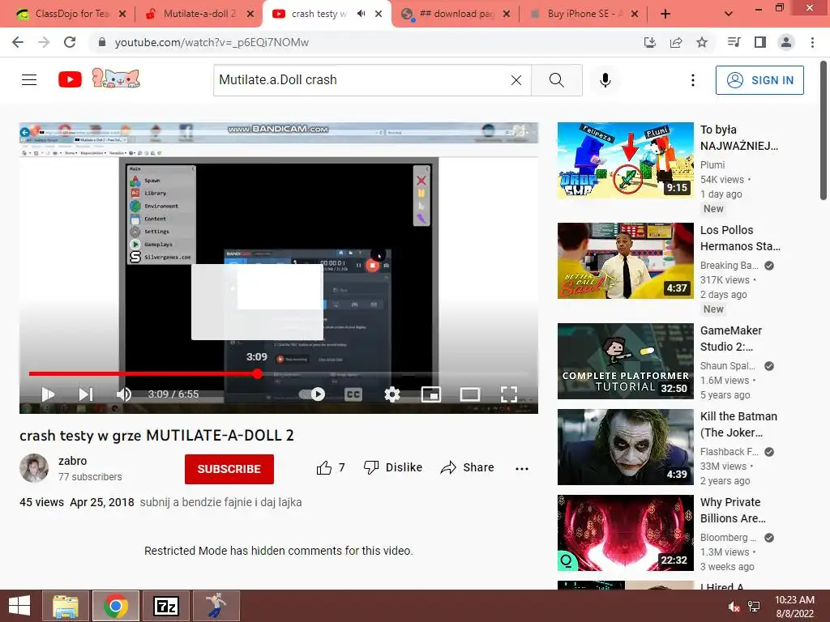This screenshot has width=830, height=622.
Task: Mute the video player volume
Action: [123, 394]
